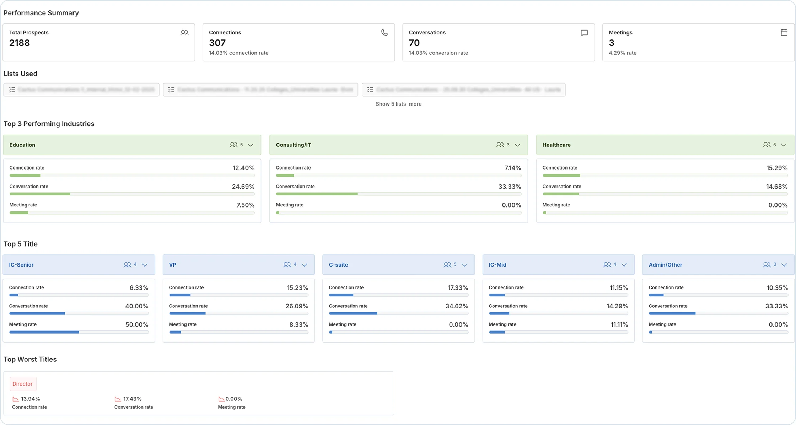
Task: Expand the Consulting/IT industry chevron
Action: tap(517, 145)
